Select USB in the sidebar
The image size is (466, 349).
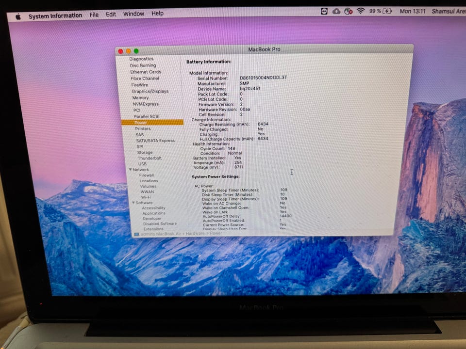tap(142, 164)
